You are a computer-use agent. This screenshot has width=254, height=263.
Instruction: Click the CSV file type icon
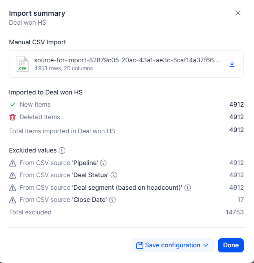pos(22,64)
